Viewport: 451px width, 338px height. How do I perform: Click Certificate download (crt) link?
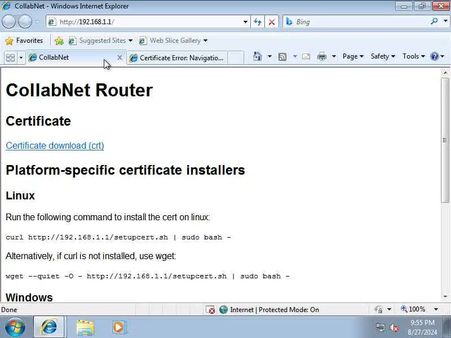pos(55,145)
